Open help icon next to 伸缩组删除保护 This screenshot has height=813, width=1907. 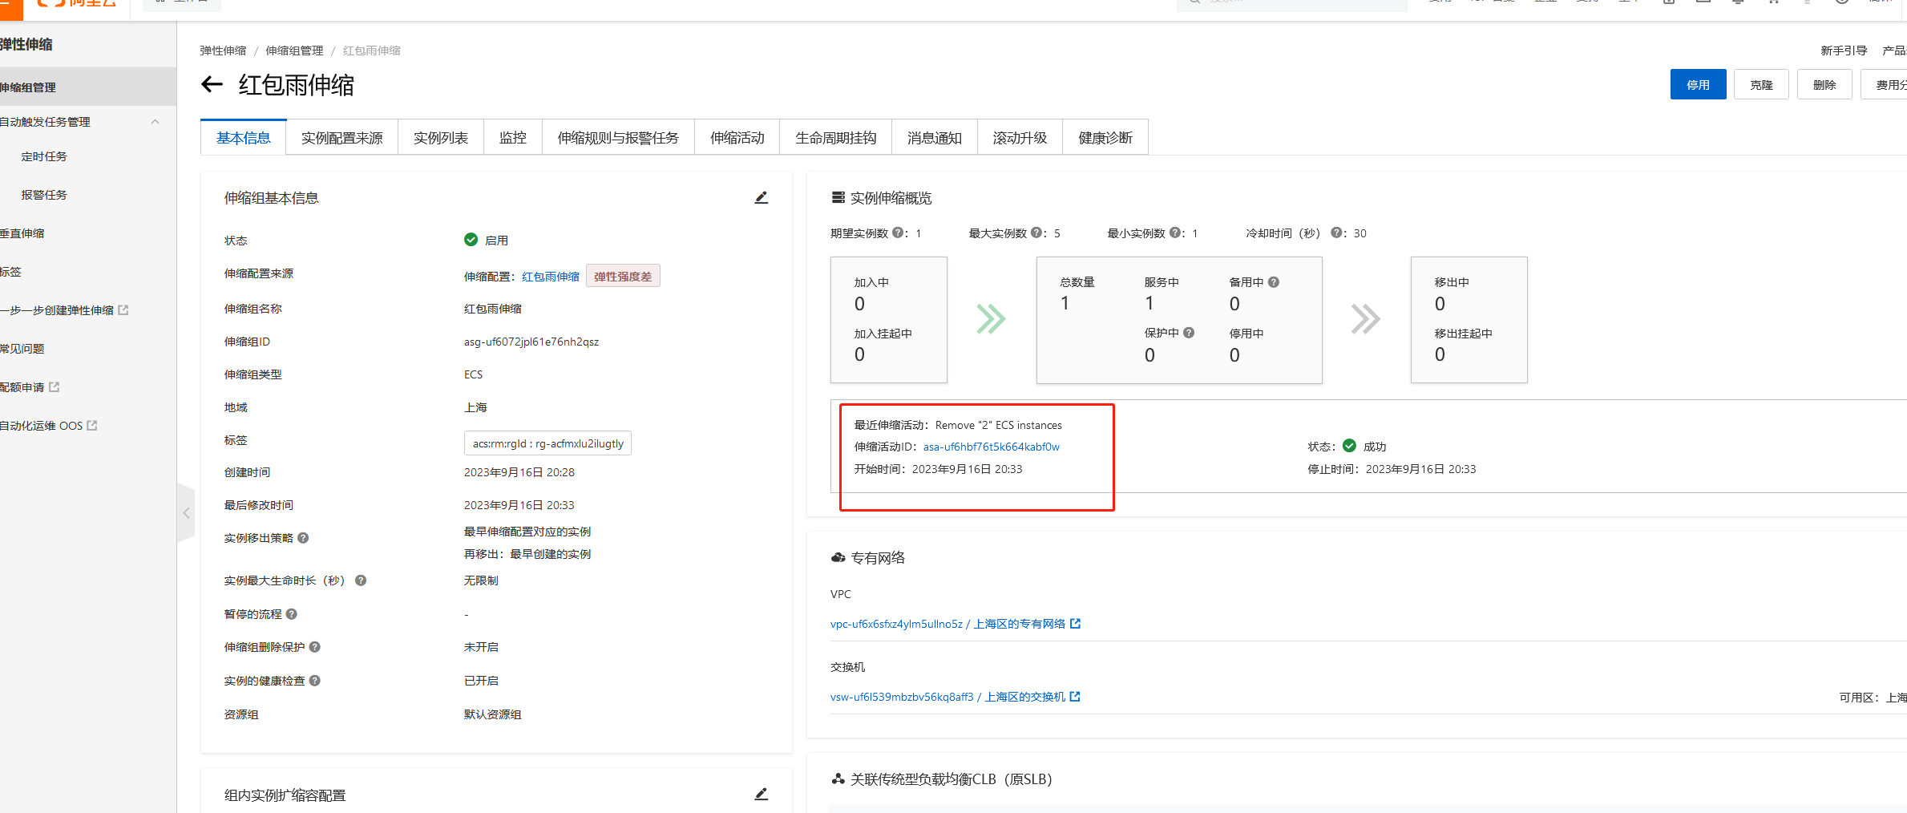[315, 647]
